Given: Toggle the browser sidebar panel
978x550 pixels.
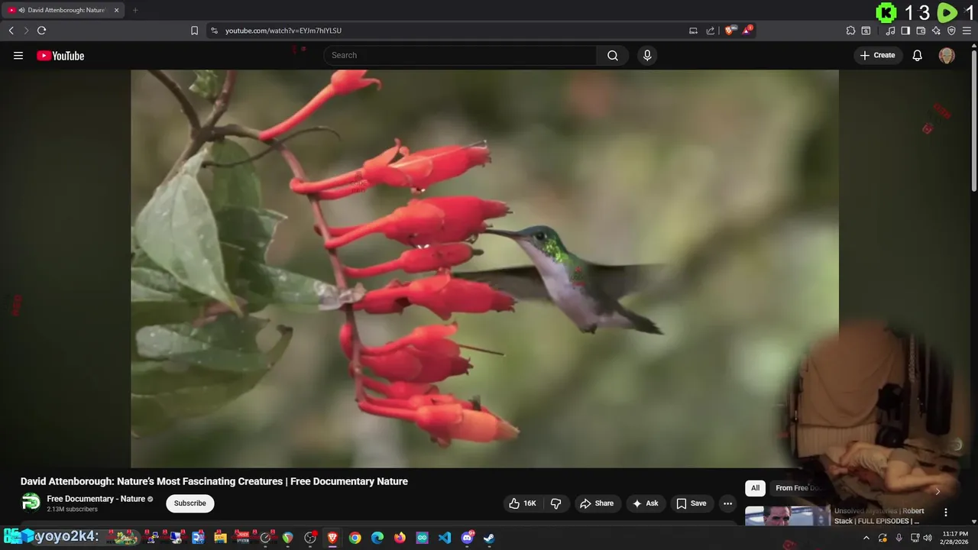Looking at the screenshot, I should click(x=905, y=31).
